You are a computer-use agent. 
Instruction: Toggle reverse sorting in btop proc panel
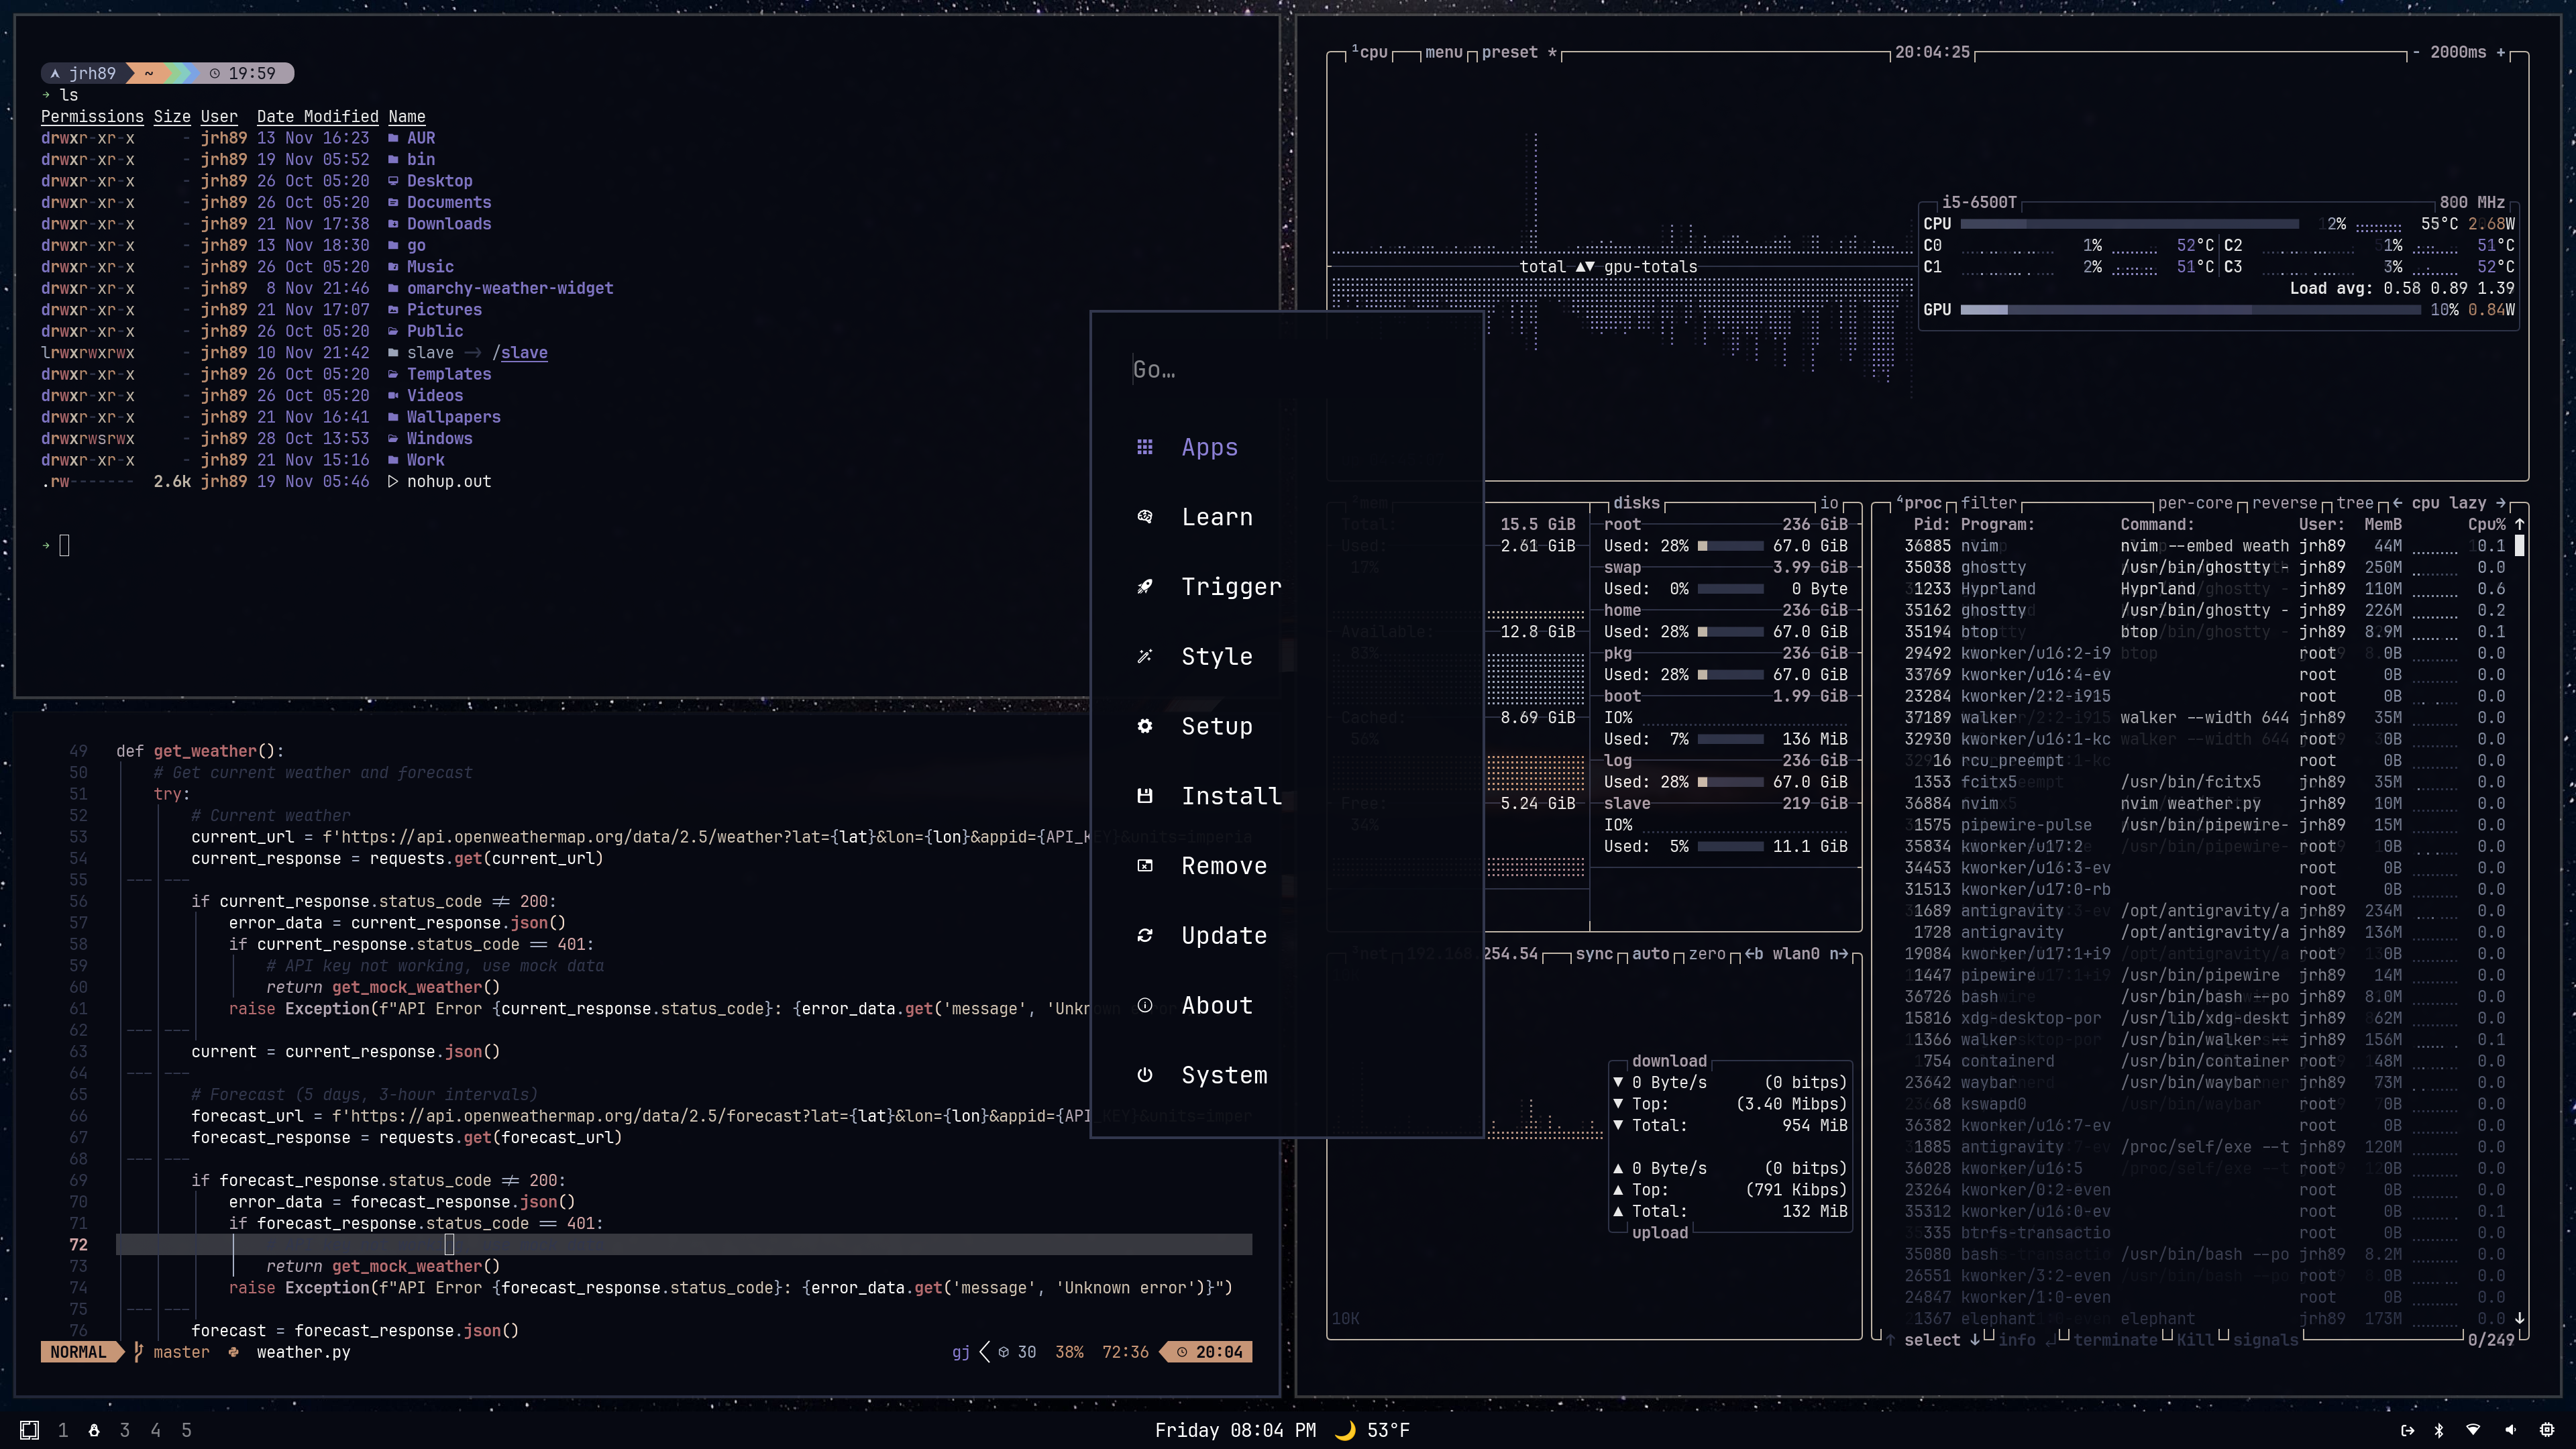point(2284,503)
